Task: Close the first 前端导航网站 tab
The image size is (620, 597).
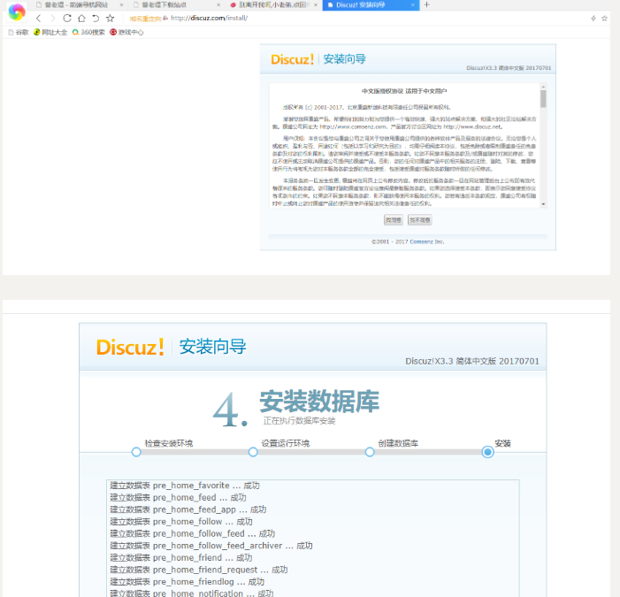Action: [x=121, y=5]
